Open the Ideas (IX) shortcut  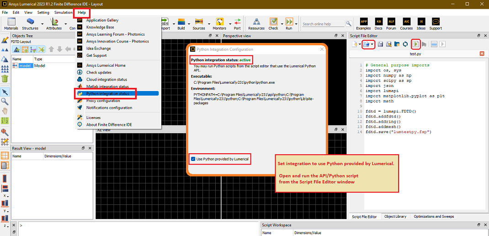tap(421, 21)
